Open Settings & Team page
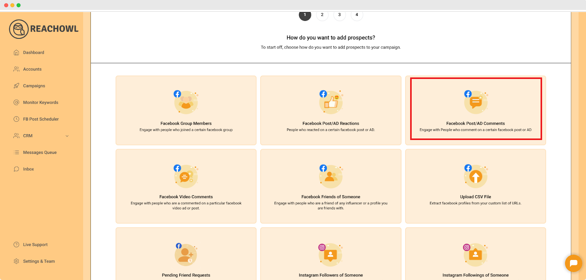 [39, 261]
